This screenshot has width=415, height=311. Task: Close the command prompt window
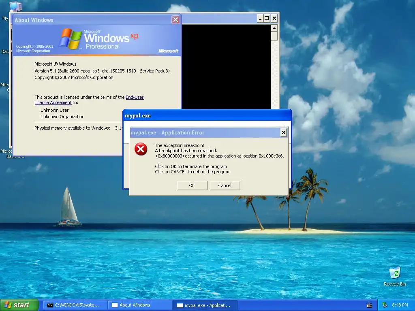[274, 18]
